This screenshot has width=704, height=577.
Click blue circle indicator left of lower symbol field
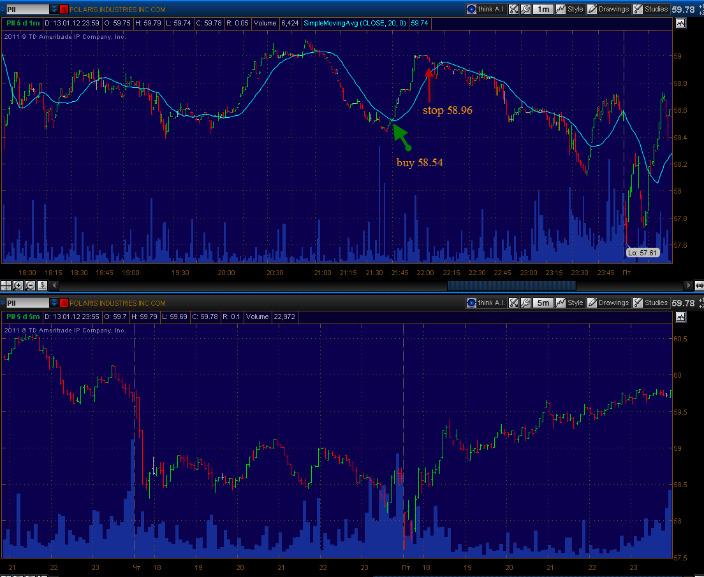click(3, 303)
